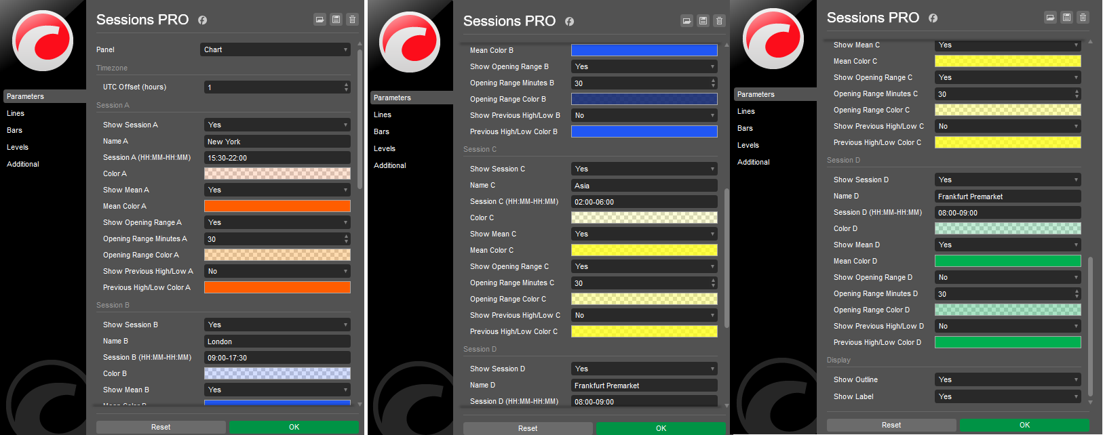
Task: Open Facebook link in the Timezone section dialog
Action: click(x=202, y=20)
